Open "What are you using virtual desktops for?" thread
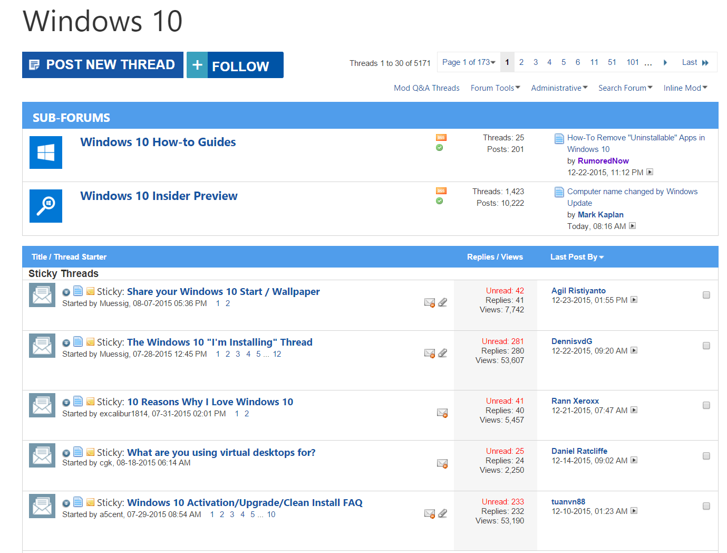 [x=221, y=452]
